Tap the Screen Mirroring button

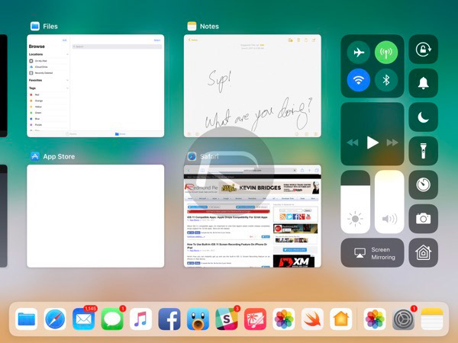click(373, 252)
